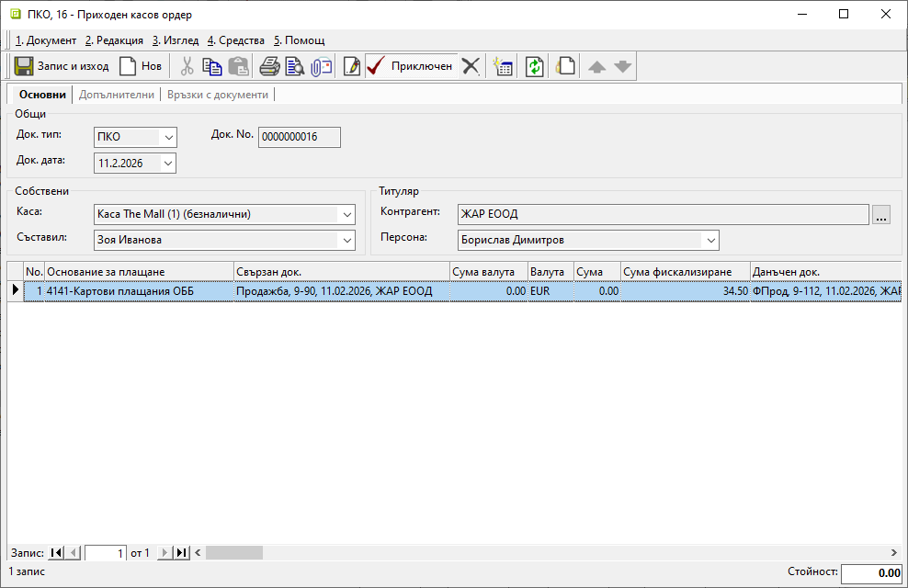Screen dimensions: 908x588
Task: Switch to the 'Допълнителни' tab
Action: [x=117, y=95]
